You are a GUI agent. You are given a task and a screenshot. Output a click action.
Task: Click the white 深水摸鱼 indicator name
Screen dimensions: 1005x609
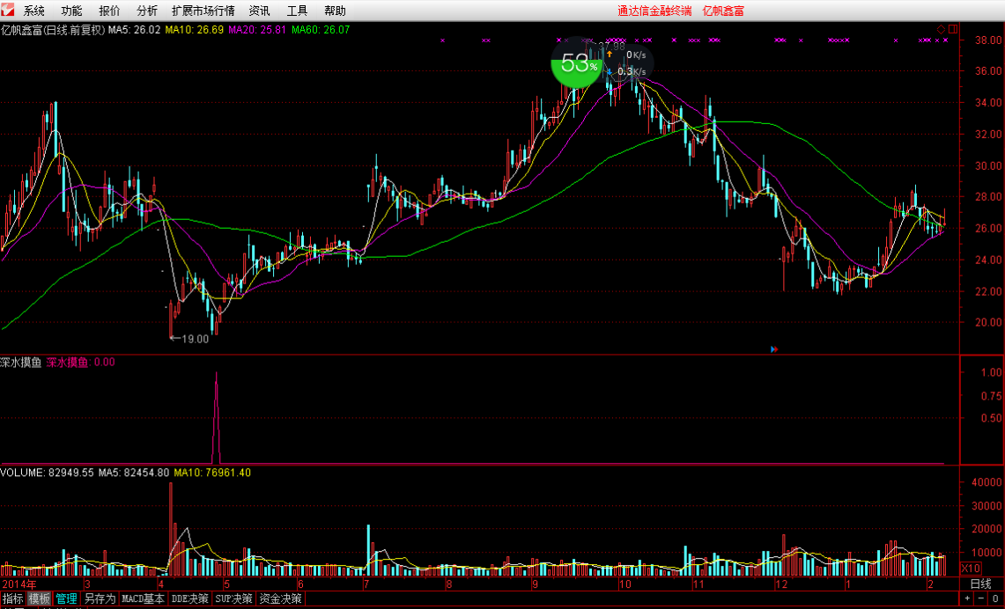pos(21,363)
